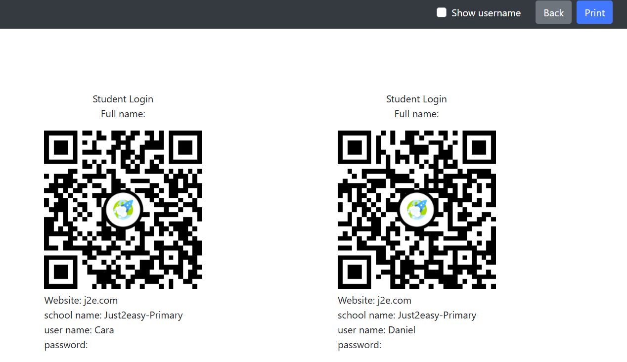Click the Full name label on Daniel's card
The height and width of the screenshot is (362, 627).
point(416,114)
